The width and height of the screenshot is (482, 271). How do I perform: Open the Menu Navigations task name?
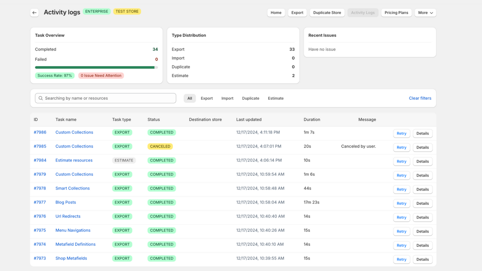(x=73, y=230)
